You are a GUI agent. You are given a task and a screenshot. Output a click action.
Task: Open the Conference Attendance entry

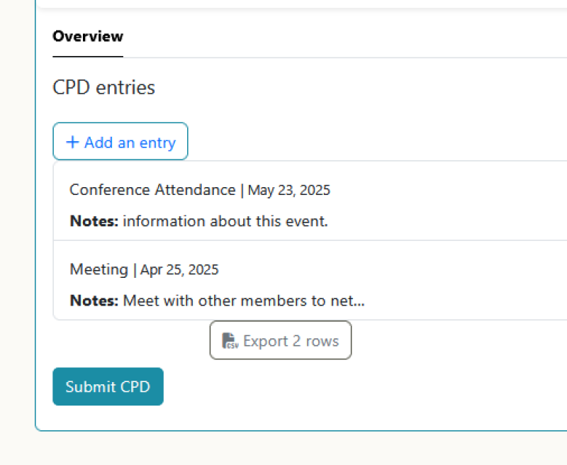click(152, 190)
